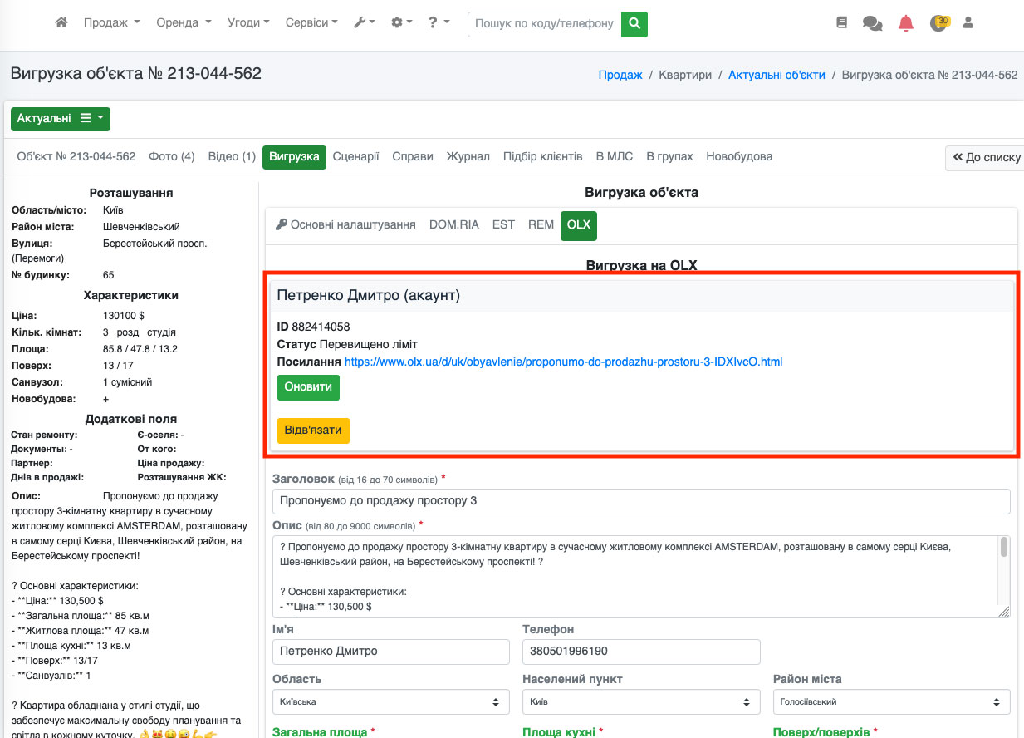The image size is (1024, 738).
Task: Select the DOM.RIA export tab
Action: tap(453, 225)
